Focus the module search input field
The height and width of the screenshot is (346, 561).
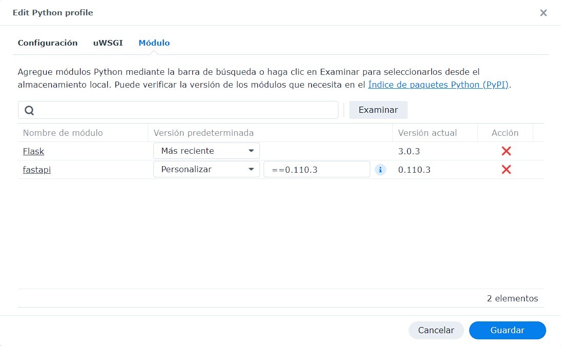(185, 110)
